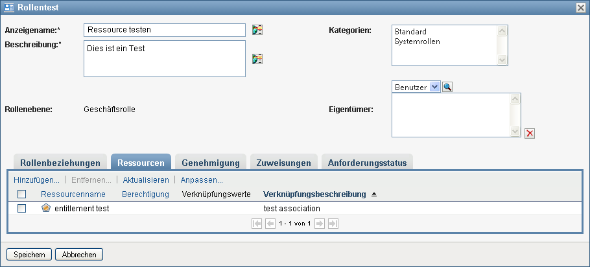Open the owner search magnifier icon
The width and height of the screenshot is (590, 267).
point(447,87)
